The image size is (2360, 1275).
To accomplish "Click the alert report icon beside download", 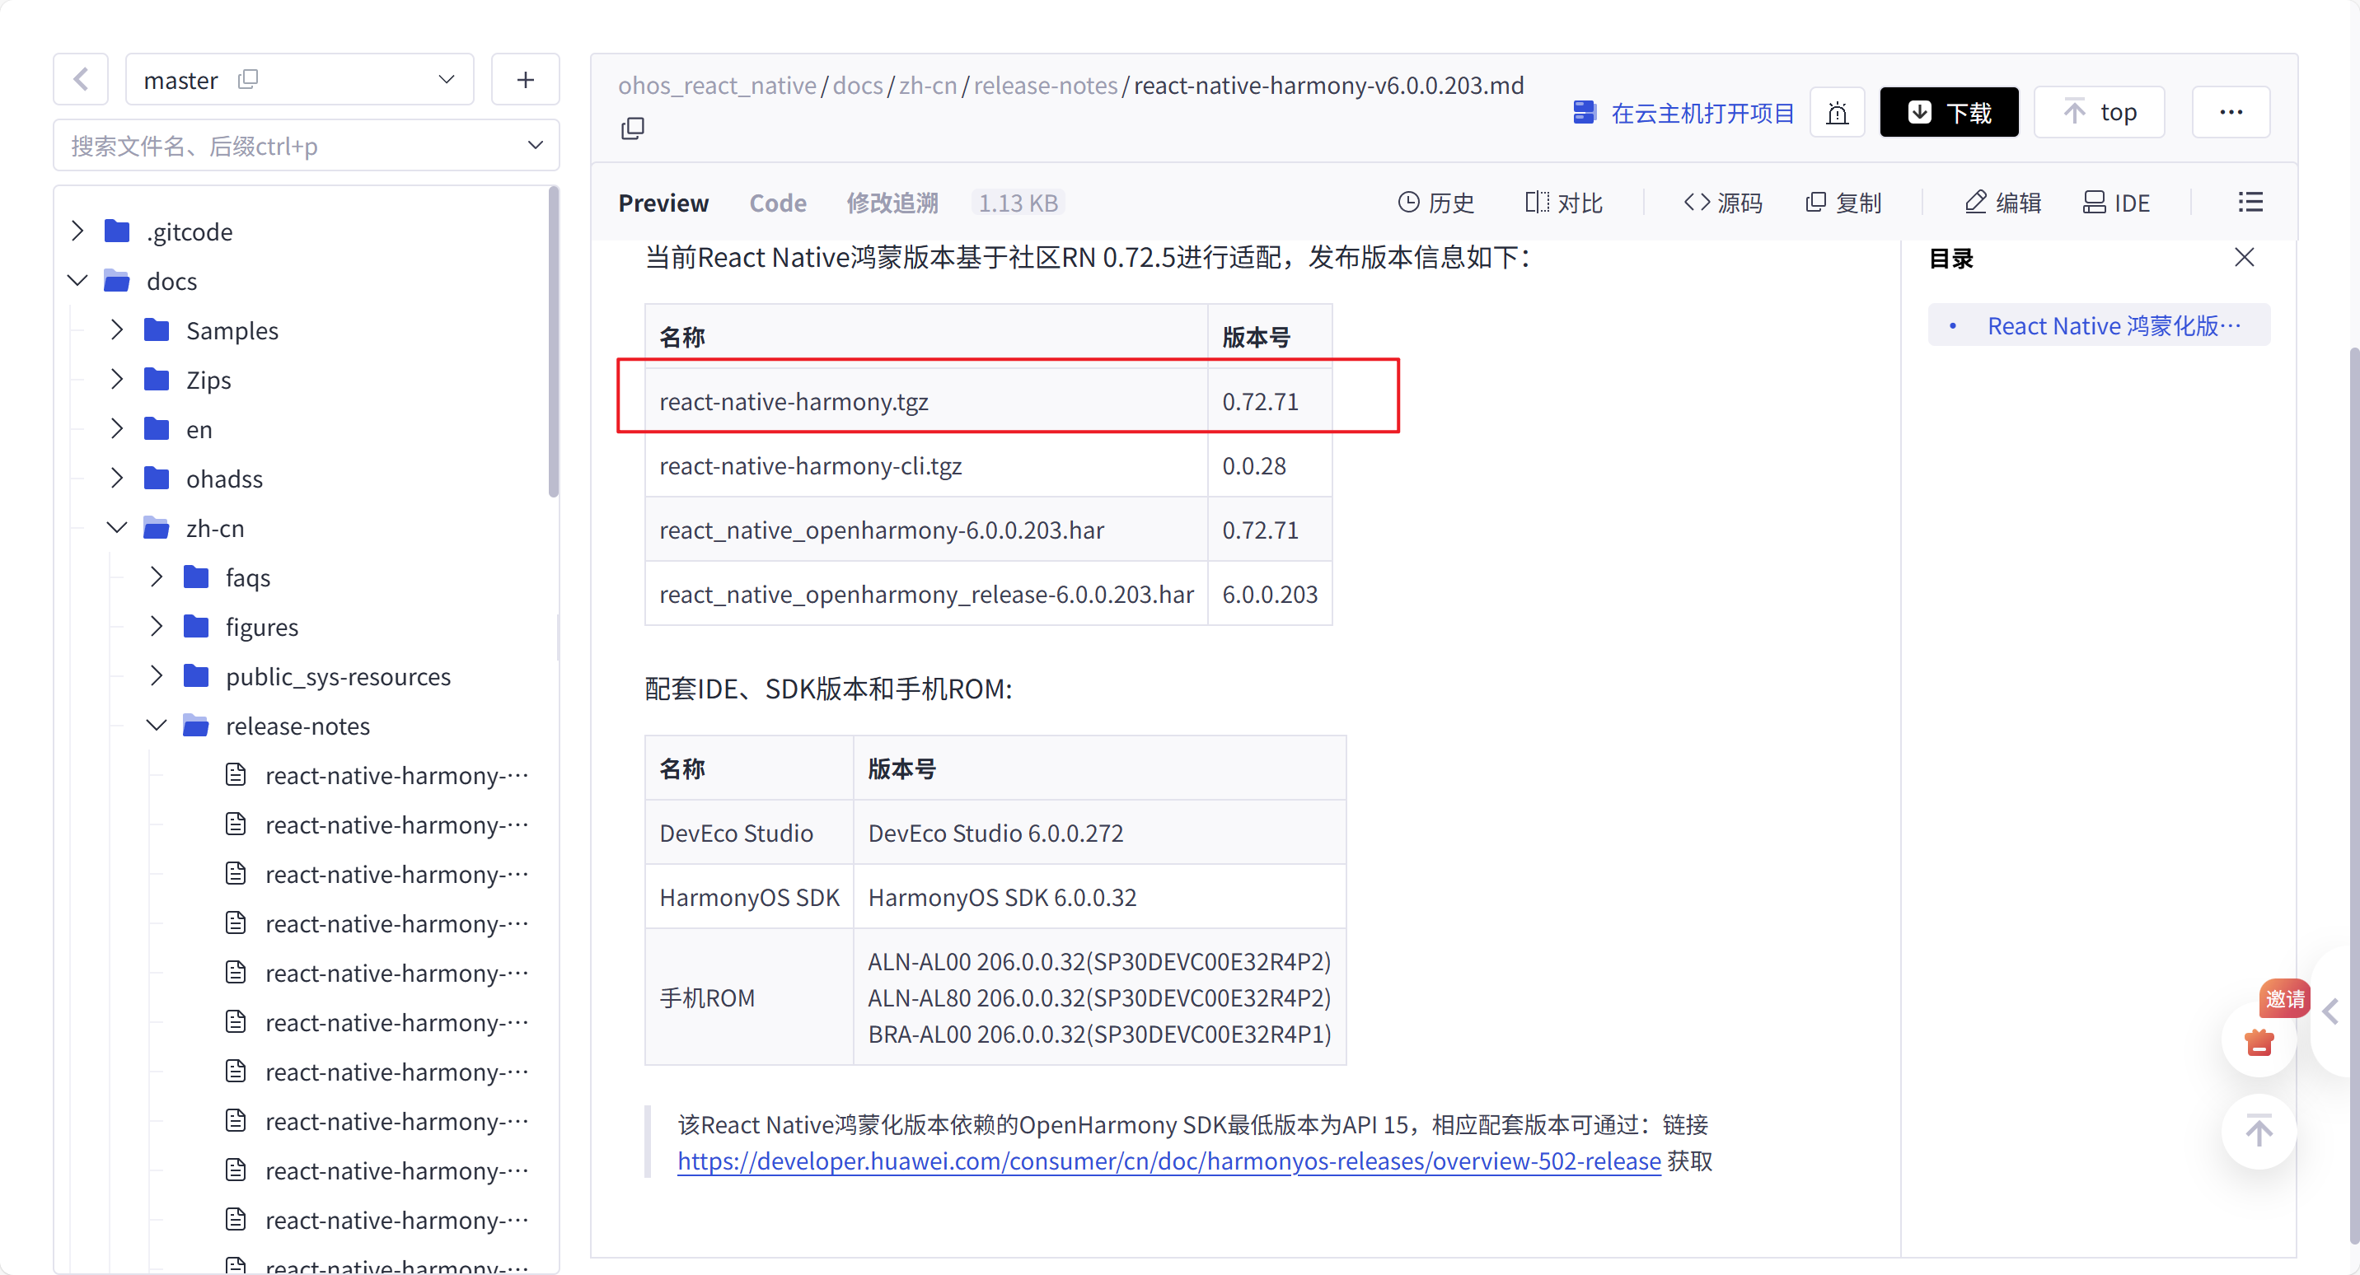I will pos(1837,113).
